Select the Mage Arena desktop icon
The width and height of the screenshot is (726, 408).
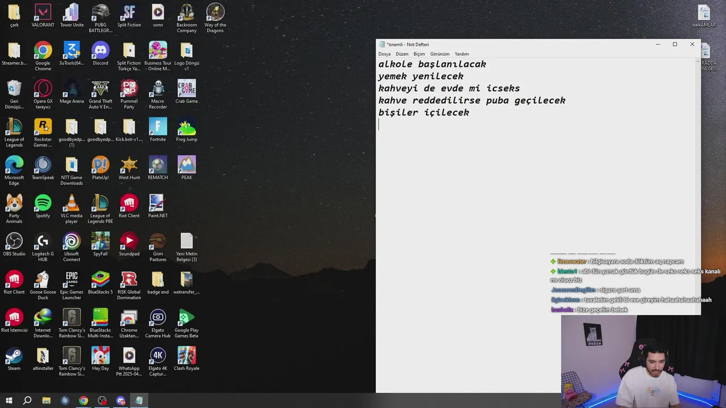pos(71,92)
